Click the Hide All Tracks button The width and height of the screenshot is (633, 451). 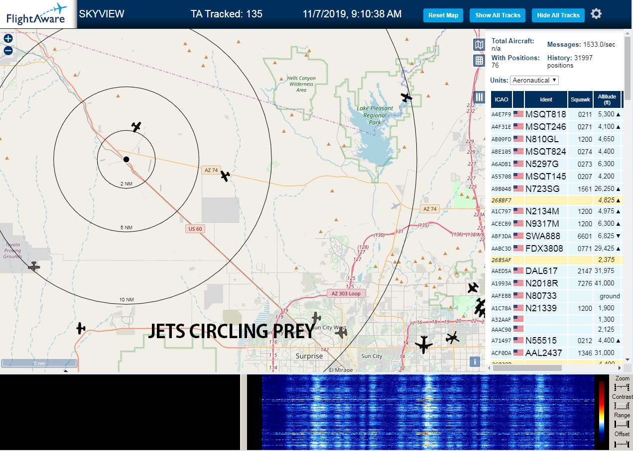pos(558,15)
